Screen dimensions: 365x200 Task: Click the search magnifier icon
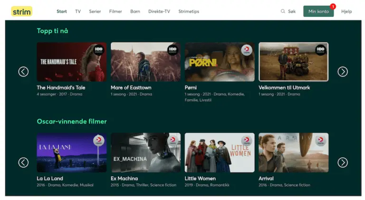(283, 11)
